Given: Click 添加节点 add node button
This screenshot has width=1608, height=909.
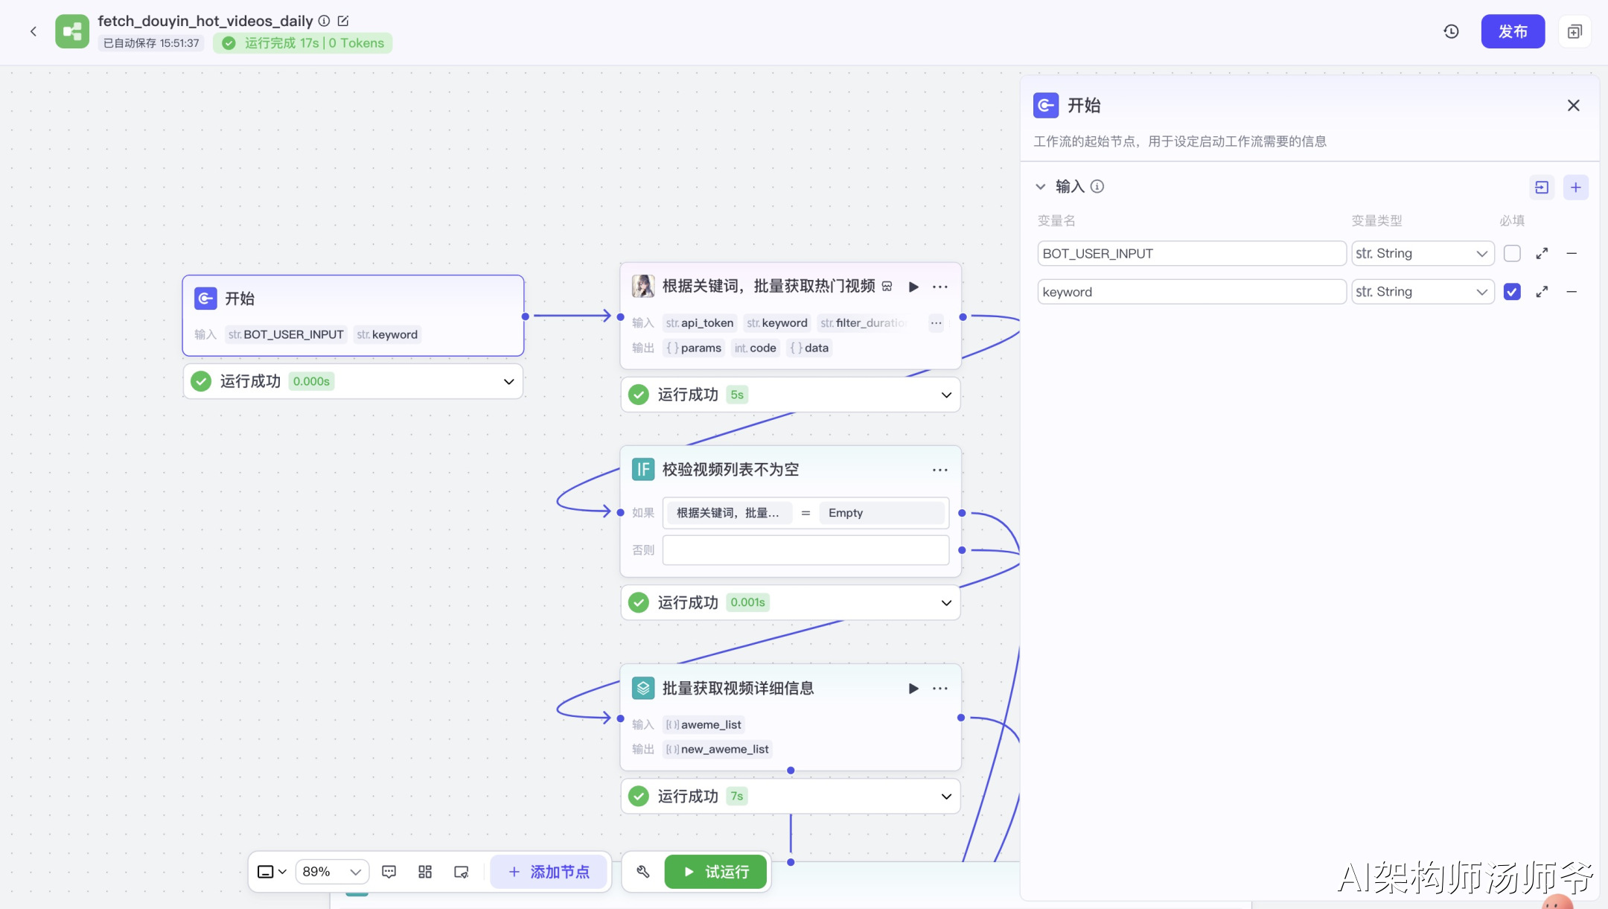Looking at the screenshot, I should [x=549, y=872].
